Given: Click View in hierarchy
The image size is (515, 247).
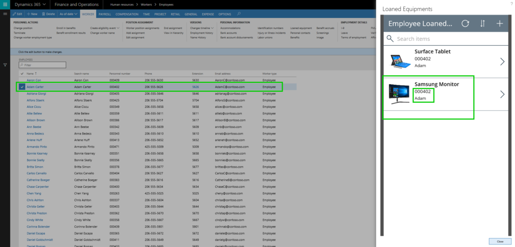Looking at the screenshot, I should (173, 33).
